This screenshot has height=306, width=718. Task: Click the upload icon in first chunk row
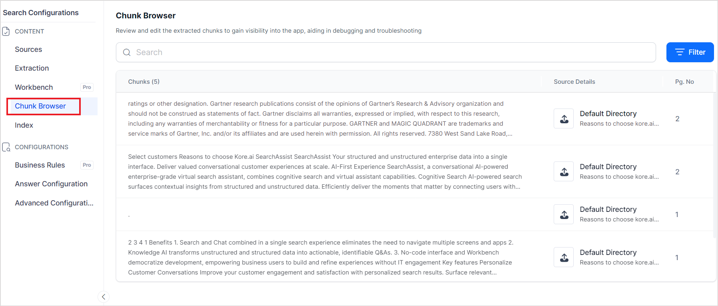(x=564, y=119)
